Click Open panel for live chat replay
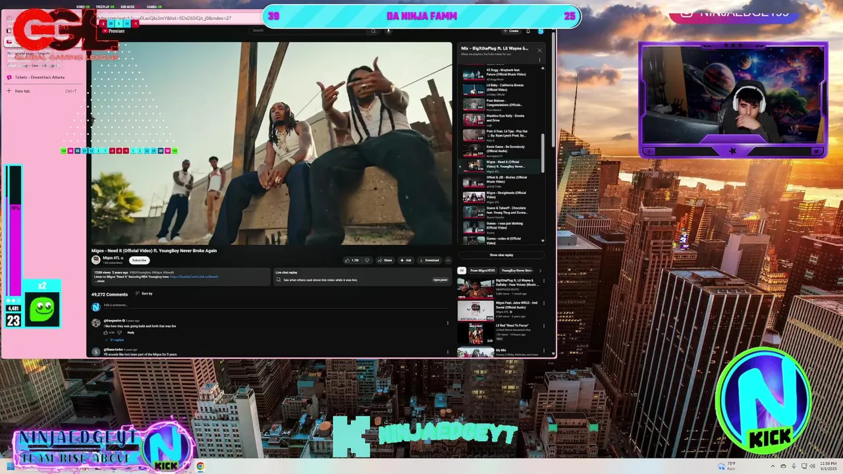The height and width of the screenshot is (474, 843). [x=441, y=280]
